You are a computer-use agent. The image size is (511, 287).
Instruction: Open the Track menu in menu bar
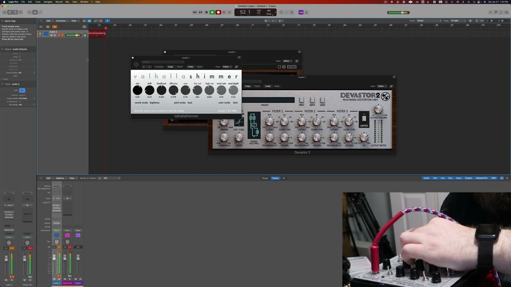38,2
